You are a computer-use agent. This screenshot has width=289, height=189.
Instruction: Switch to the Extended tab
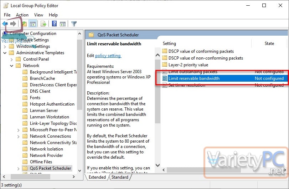tap(97, 177)
